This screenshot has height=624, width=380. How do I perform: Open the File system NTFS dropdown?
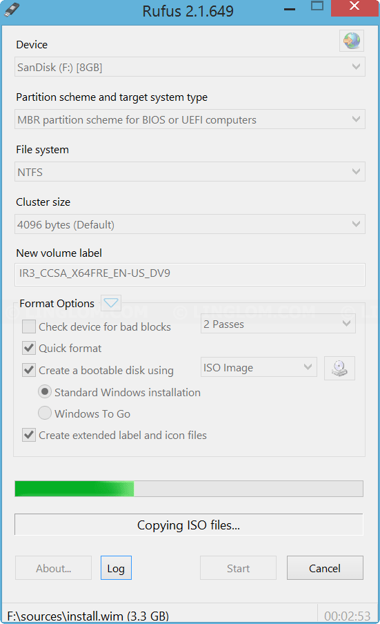[190, 172]
